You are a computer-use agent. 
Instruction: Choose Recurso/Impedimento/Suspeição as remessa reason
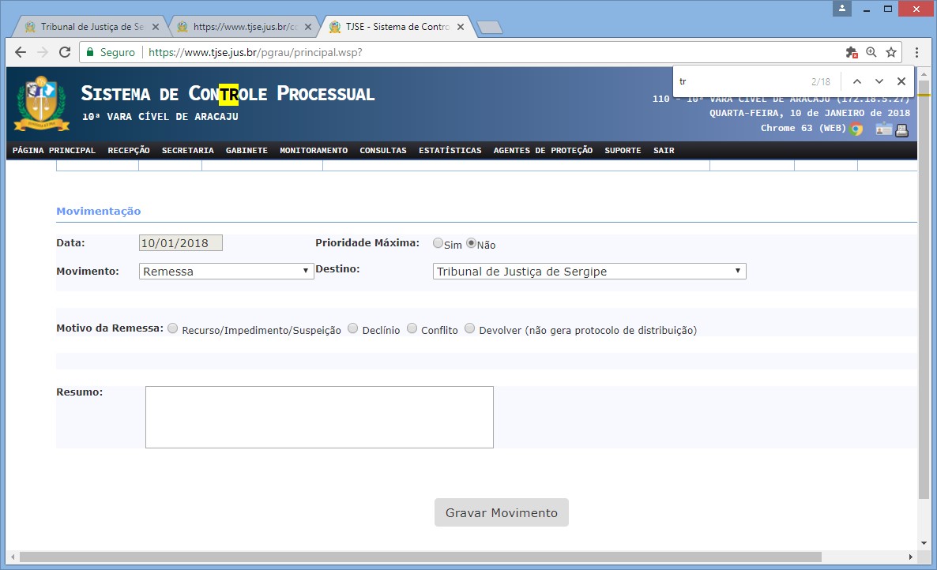tap(173, 328)
